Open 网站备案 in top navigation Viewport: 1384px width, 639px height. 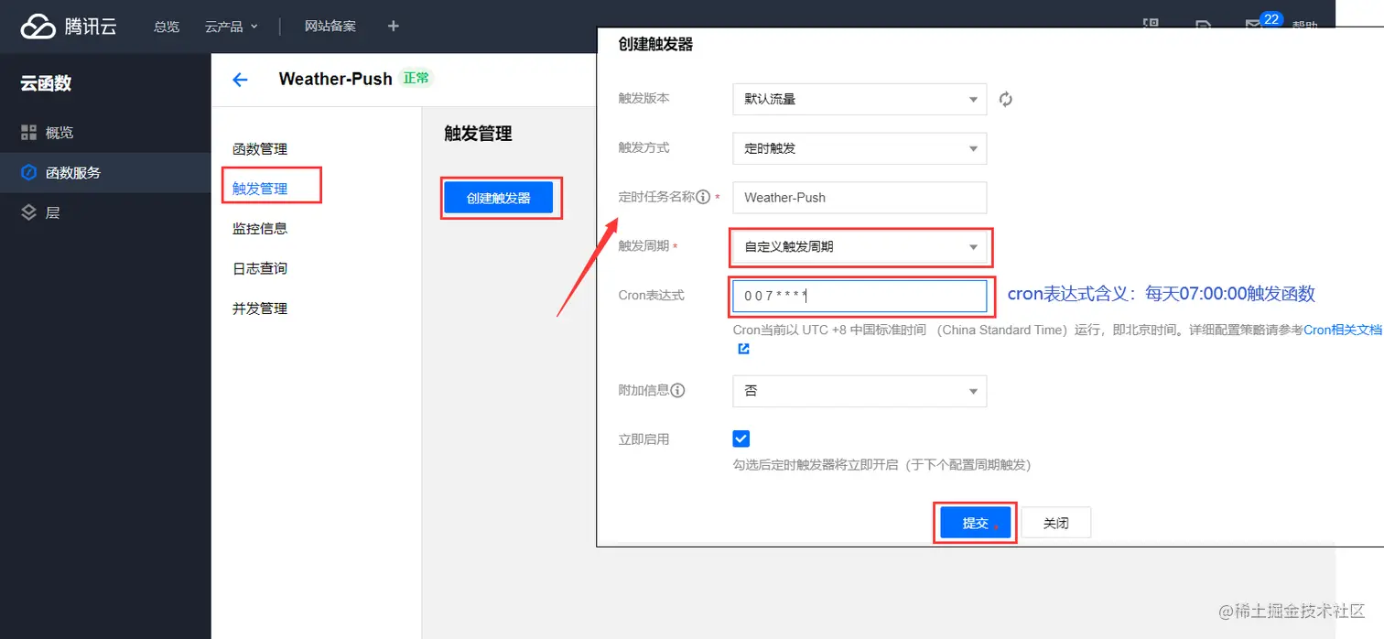pyautogui.click(x=330, y=27)
